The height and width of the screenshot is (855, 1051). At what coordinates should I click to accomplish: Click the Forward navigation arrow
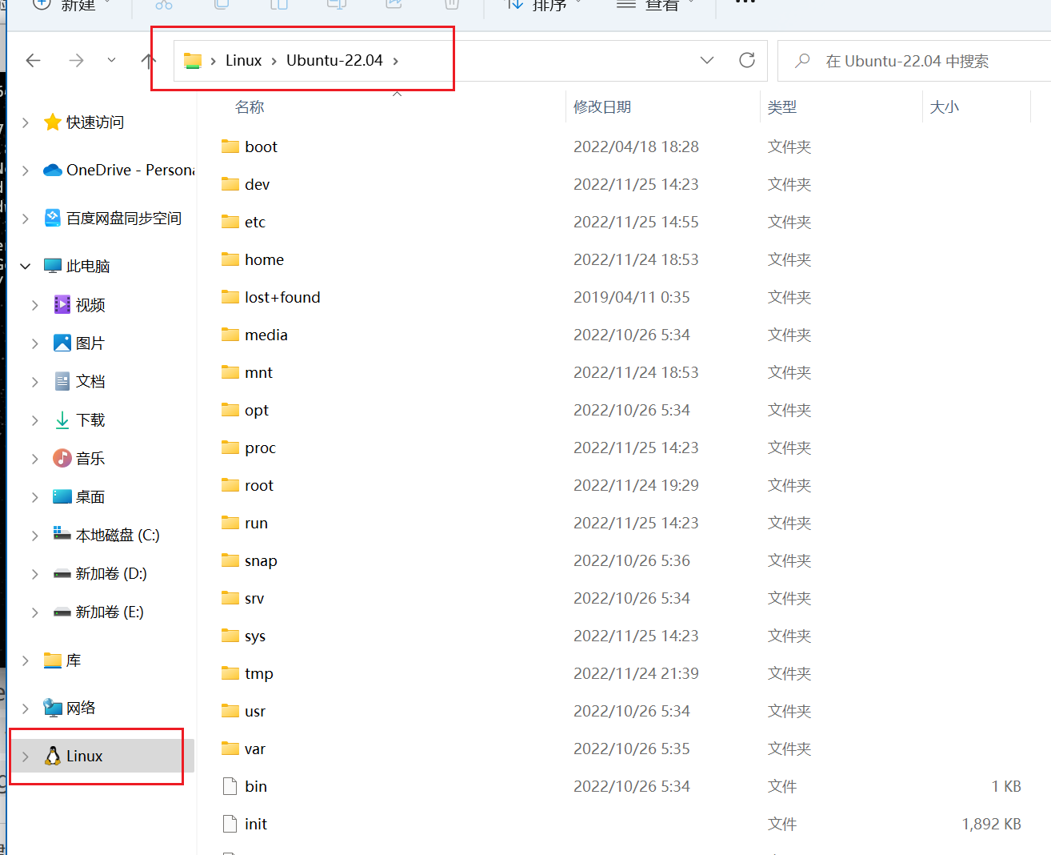point(76,60)
